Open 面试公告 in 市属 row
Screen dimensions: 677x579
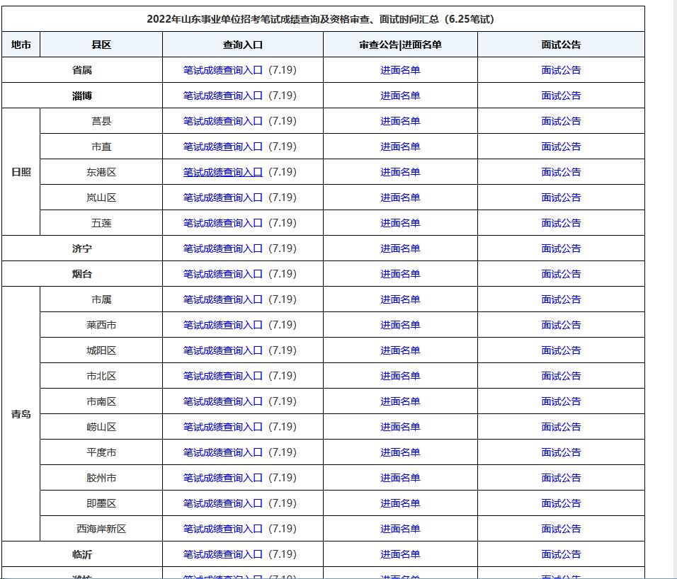click(562, 299)
